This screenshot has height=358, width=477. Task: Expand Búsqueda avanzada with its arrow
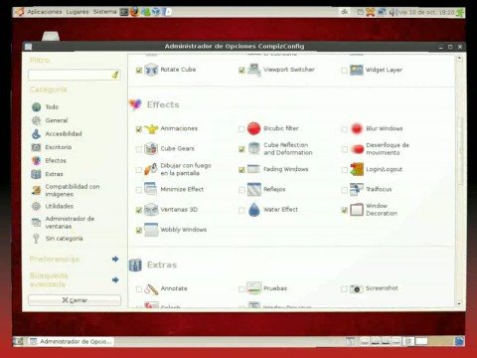(115, 280)
